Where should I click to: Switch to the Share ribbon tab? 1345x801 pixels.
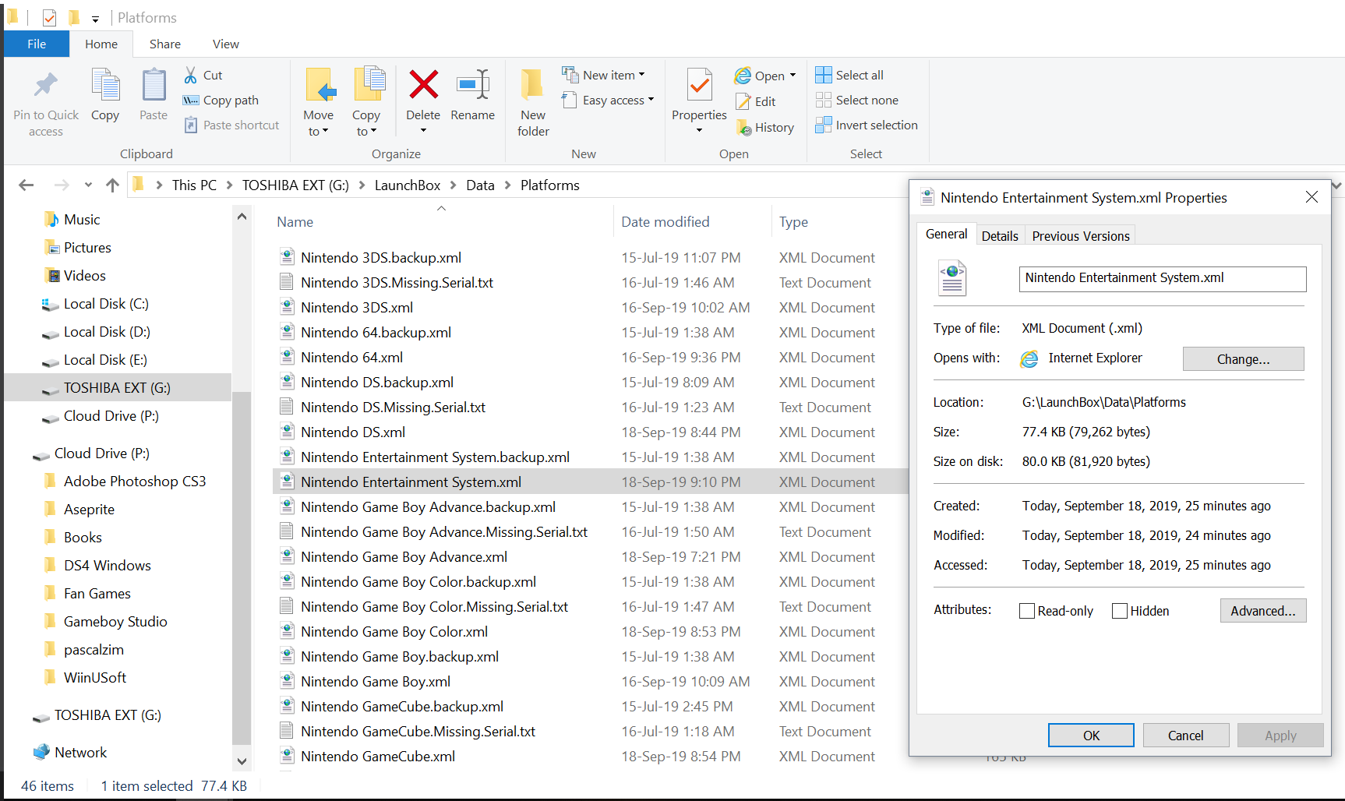165,44
